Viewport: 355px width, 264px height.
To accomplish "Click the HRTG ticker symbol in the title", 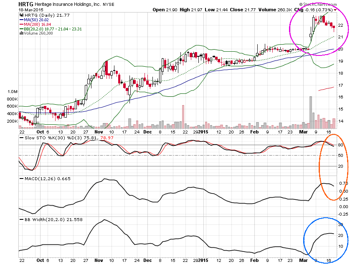I will (26, 4).
